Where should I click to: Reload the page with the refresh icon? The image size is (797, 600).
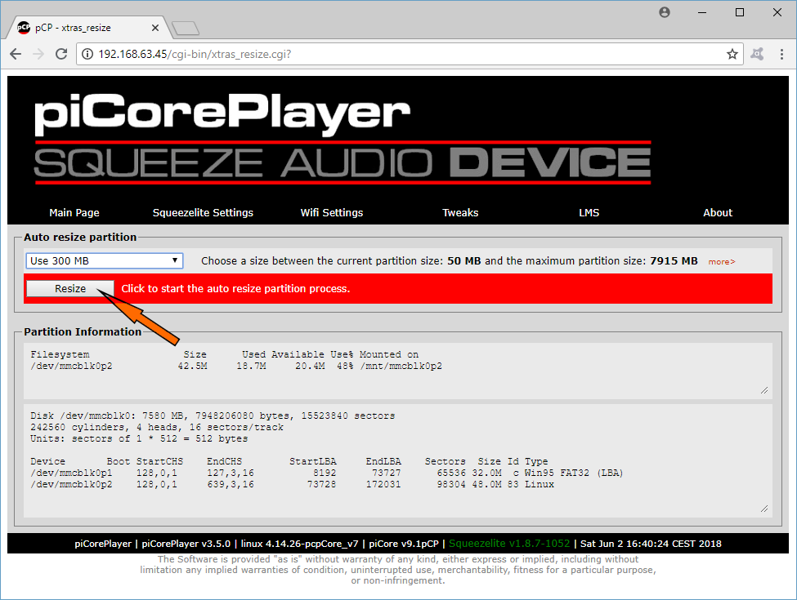(x=61, y=54)
